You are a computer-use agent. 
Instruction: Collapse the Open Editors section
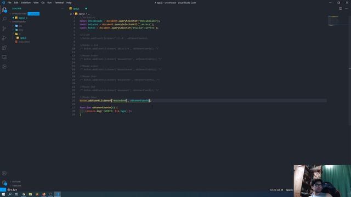tap(19, 14)
